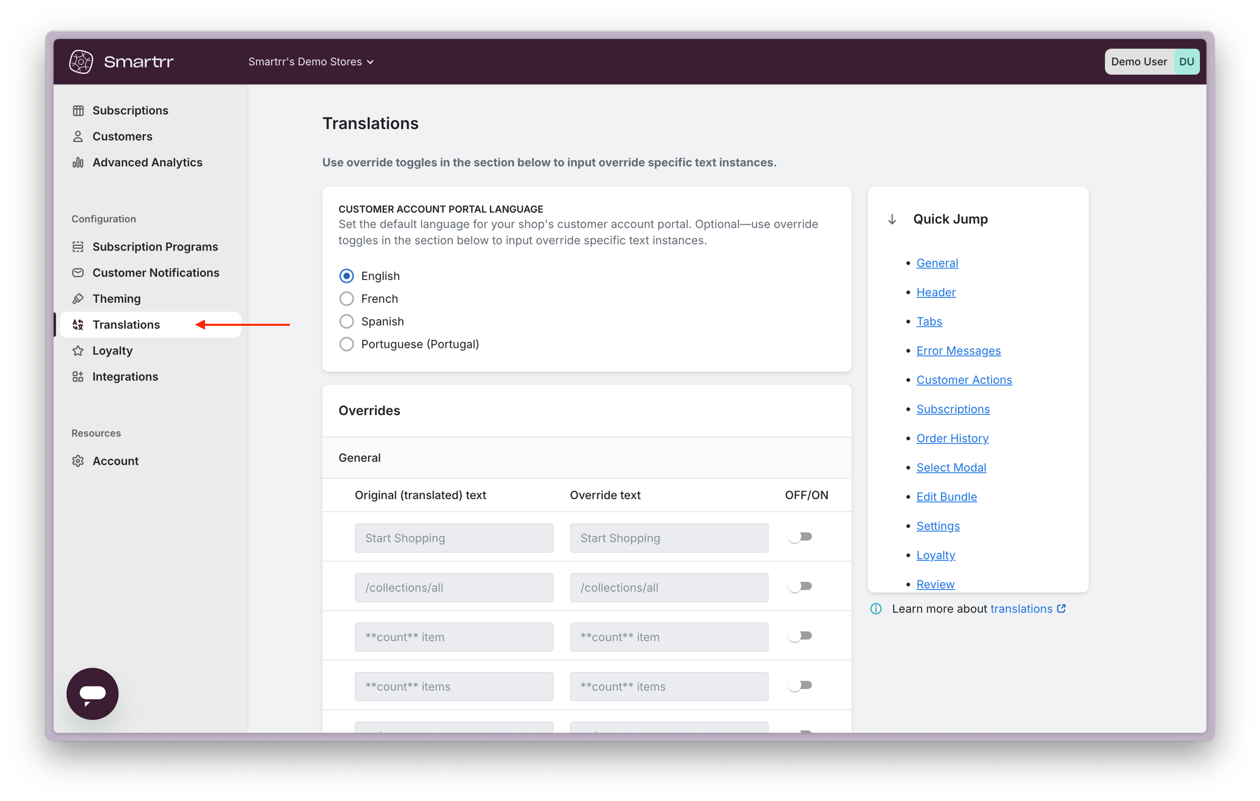
Task: Click the Smartrr logo icon
Action: [81, 61]
